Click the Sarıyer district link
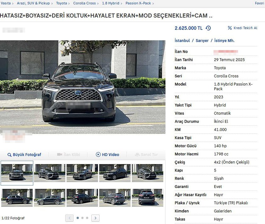 coord(202,41)
